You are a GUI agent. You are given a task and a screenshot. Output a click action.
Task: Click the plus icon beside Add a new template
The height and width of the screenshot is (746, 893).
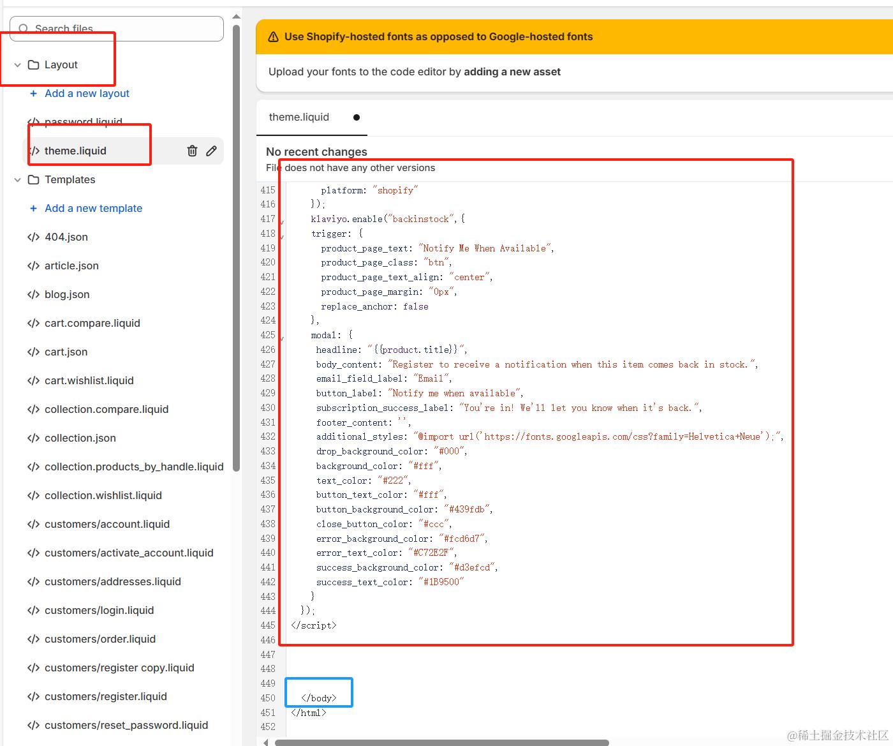tap(33, 208)
